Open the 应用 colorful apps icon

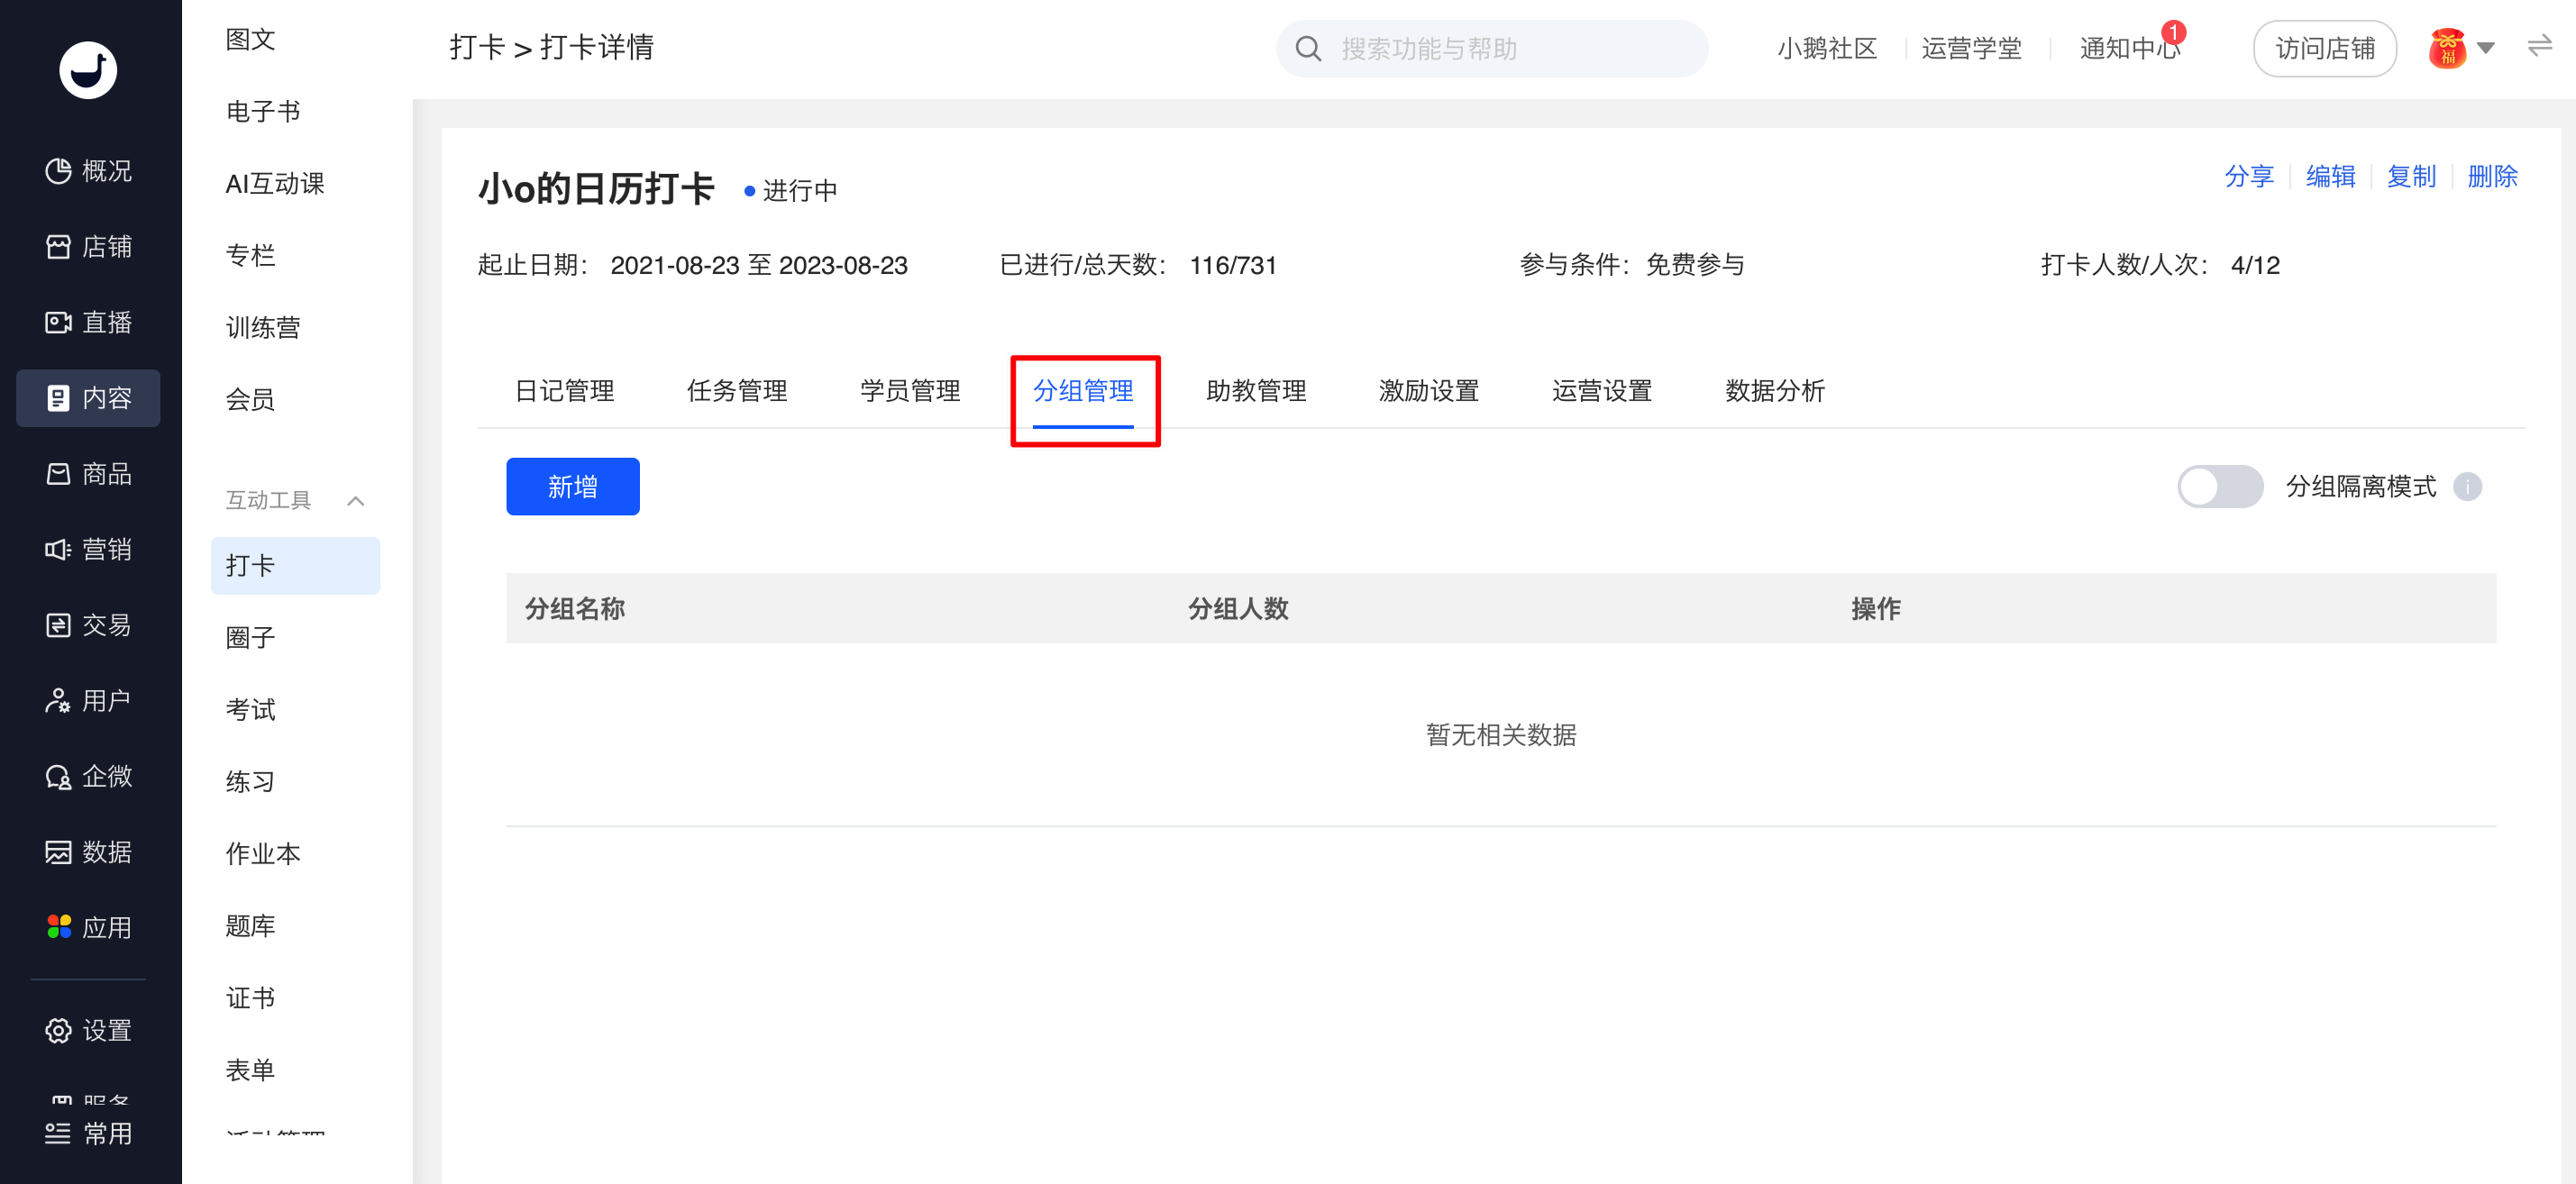coord(58,927)
